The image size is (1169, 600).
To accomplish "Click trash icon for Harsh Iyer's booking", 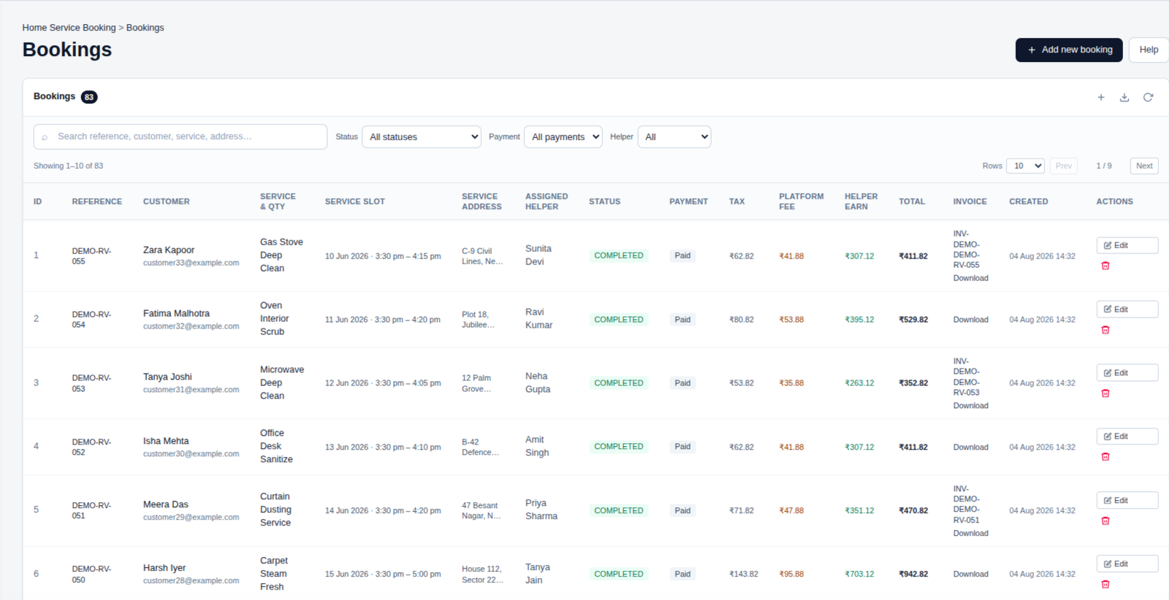I will (x=1105, y=585).
